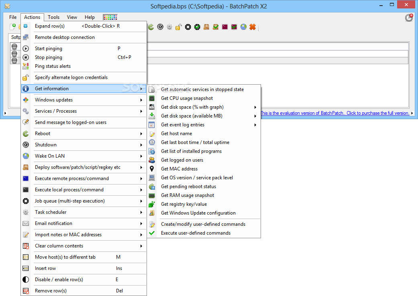Click the deploy package icon with green check
The height and width of the screenshot is (296, 418).
pyautogui.click(x=216, y=27)
